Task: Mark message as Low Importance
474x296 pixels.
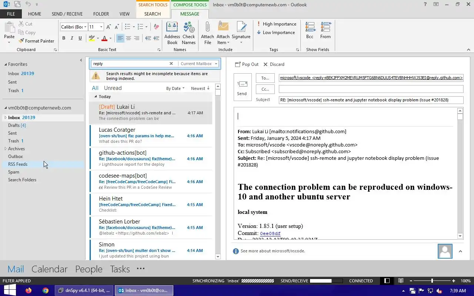Action: coord(276,33)
